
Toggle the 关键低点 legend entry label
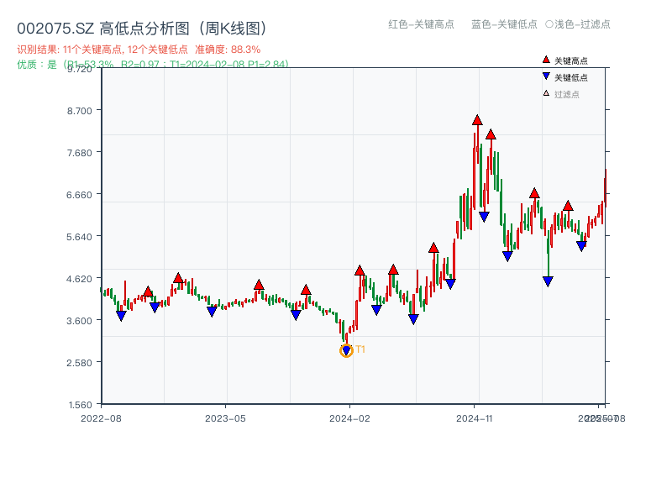(x=571, y=77)
